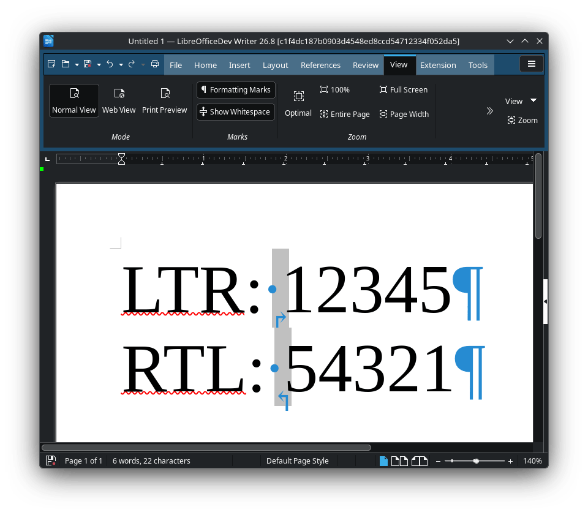Enter Full Screen mode
Screen dimensions: 588x515
tap(404, 90)
